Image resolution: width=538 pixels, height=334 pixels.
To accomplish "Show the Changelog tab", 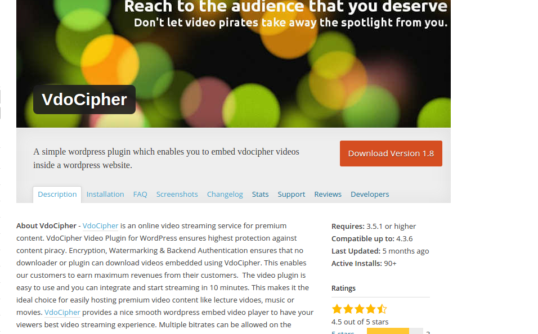I will coord(225,194).
